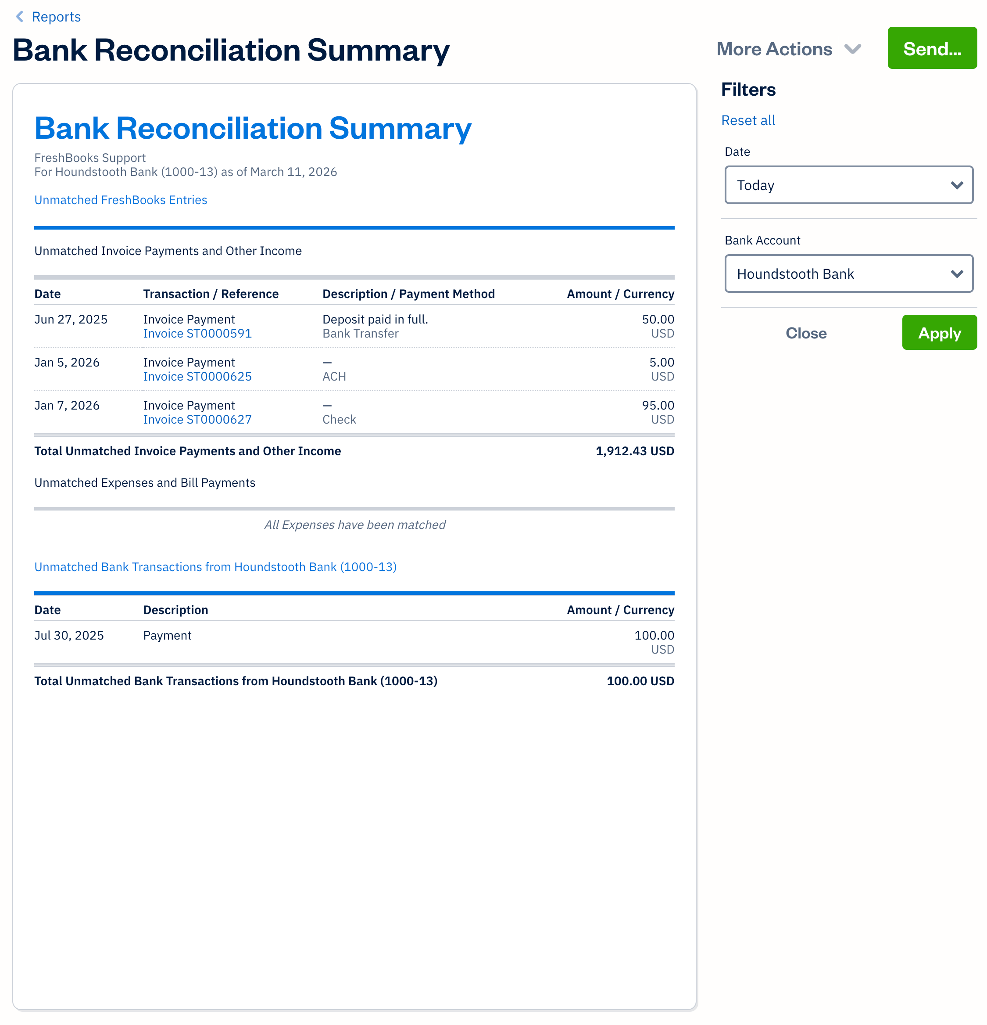This screenshot has width=987, height=1025.
Task: Click the Date dropdown arrow
Action: (x=957, y=185)
